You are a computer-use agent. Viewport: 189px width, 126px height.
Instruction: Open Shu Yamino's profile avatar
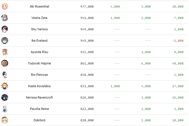(x=5, y=29)
